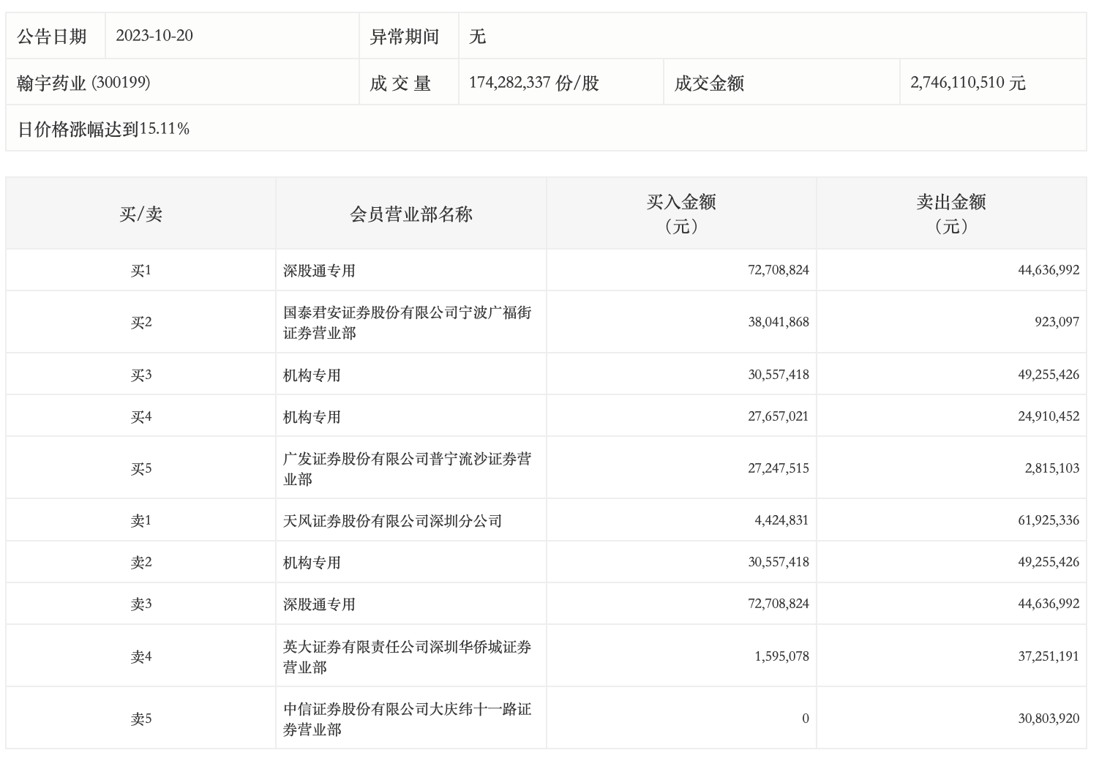Screen dimensions: 1099x761
Task: Select the buy amount 38,041,868
Action: pos(778,322)
